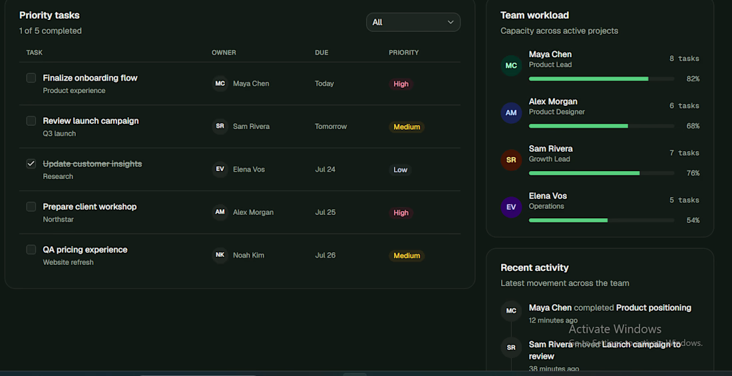Mark QA pricing experience as done
The image size is (732, 376).
click(x=31, y=250)
